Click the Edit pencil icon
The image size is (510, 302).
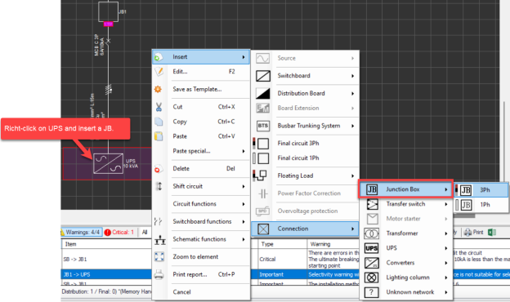click(159, 72)
